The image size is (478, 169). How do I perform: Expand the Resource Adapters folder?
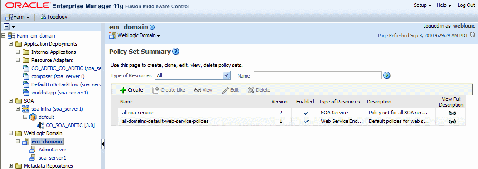tap(18, 60)
